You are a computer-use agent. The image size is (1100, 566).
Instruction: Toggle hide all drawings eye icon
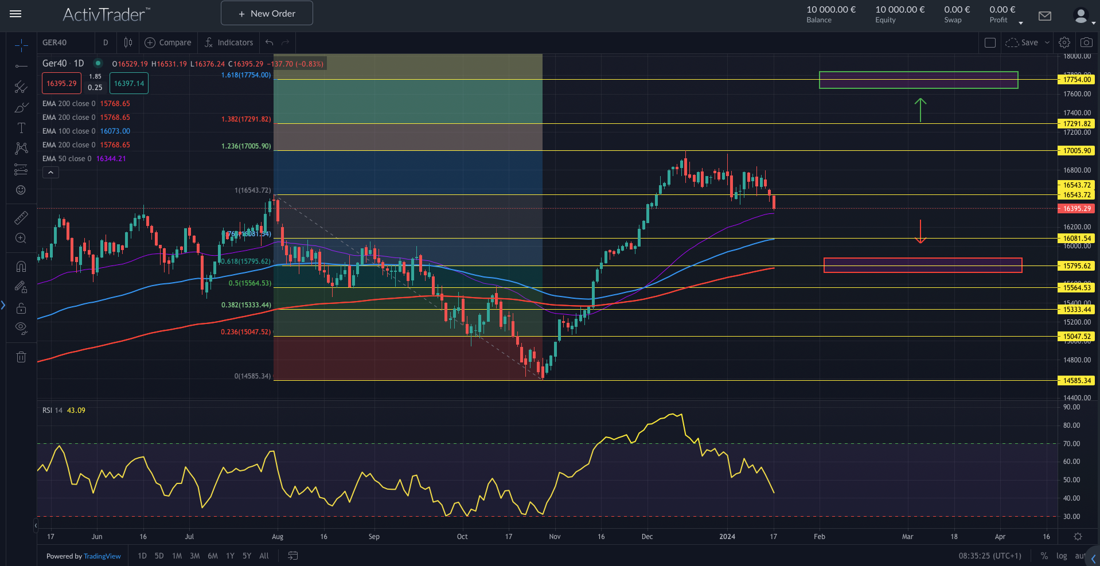(x=21, y=328)
